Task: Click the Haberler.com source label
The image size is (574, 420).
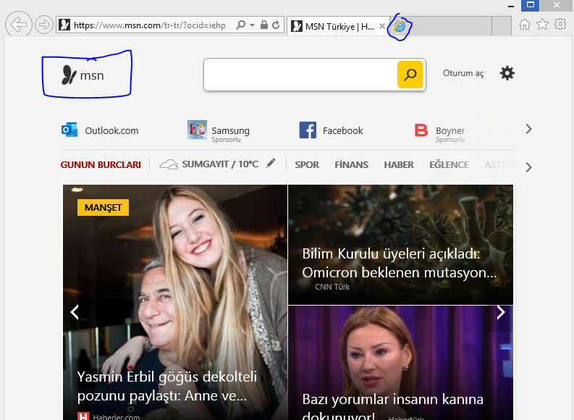Action: click(116, 416)
